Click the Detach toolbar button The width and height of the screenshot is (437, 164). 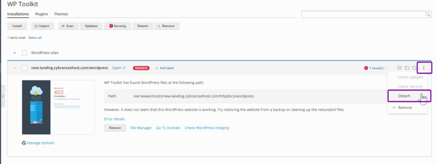pyautogui.click(x=143, y=26)
